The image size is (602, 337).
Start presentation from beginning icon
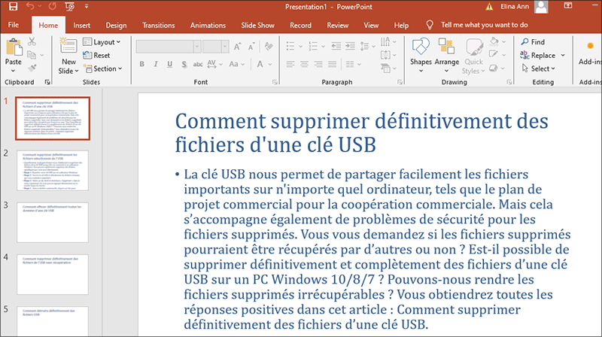click(70, 6)
